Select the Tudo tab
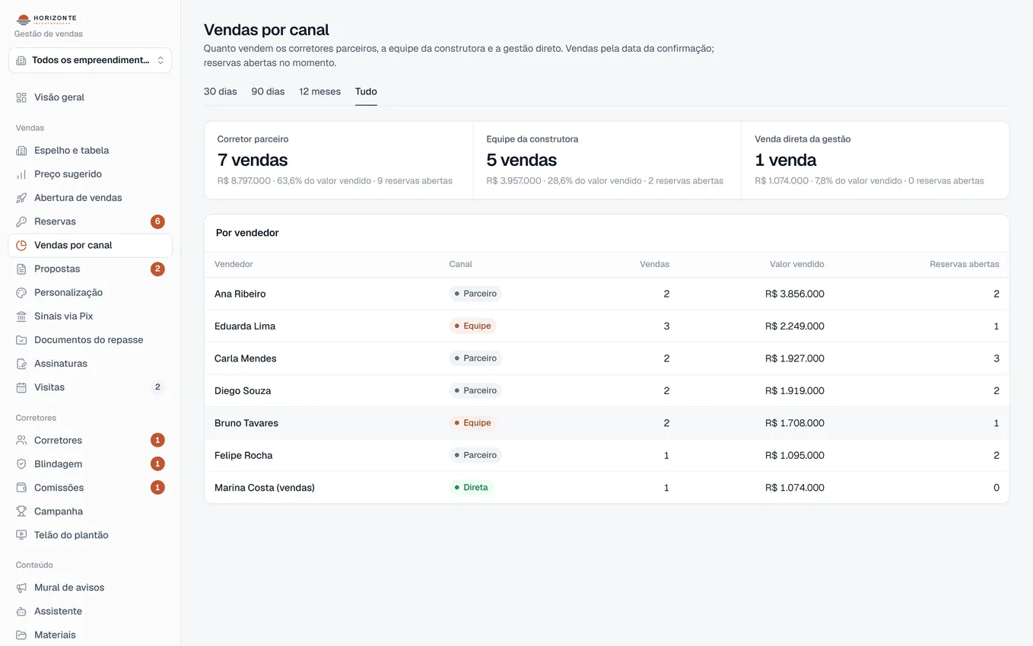 click(x=366, y=91)
